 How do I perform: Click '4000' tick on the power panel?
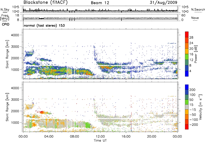pos(15,35)
